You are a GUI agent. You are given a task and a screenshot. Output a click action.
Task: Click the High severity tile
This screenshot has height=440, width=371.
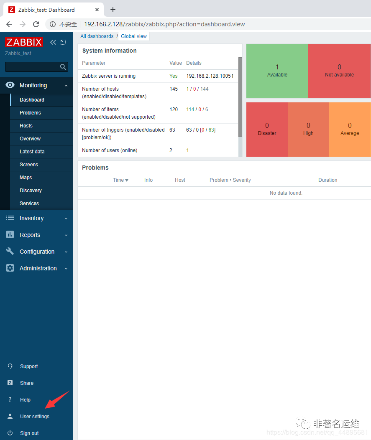[308, 130]
